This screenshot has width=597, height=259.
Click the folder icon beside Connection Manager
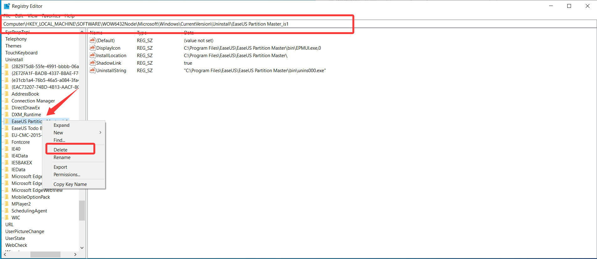(x=7, y=101)
